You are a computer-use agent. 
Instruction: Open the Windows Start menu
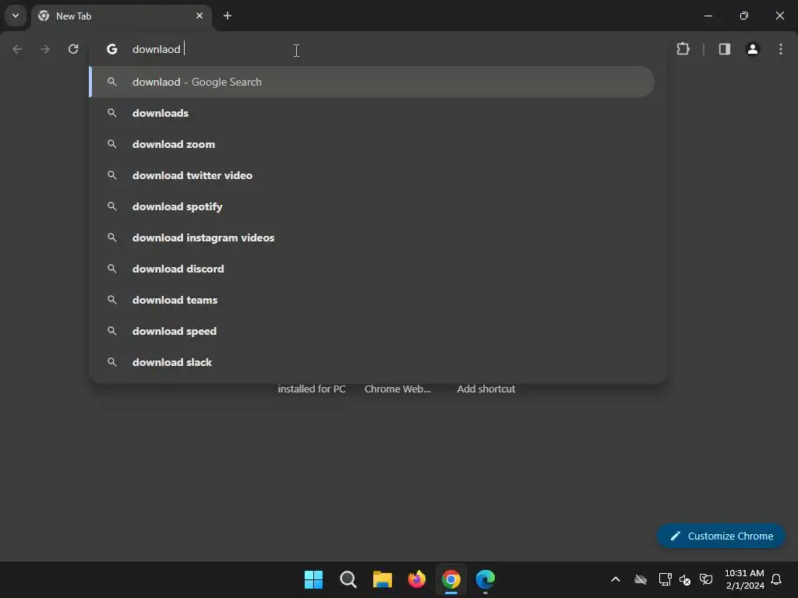pyautogui.click(x=313, y=579)
